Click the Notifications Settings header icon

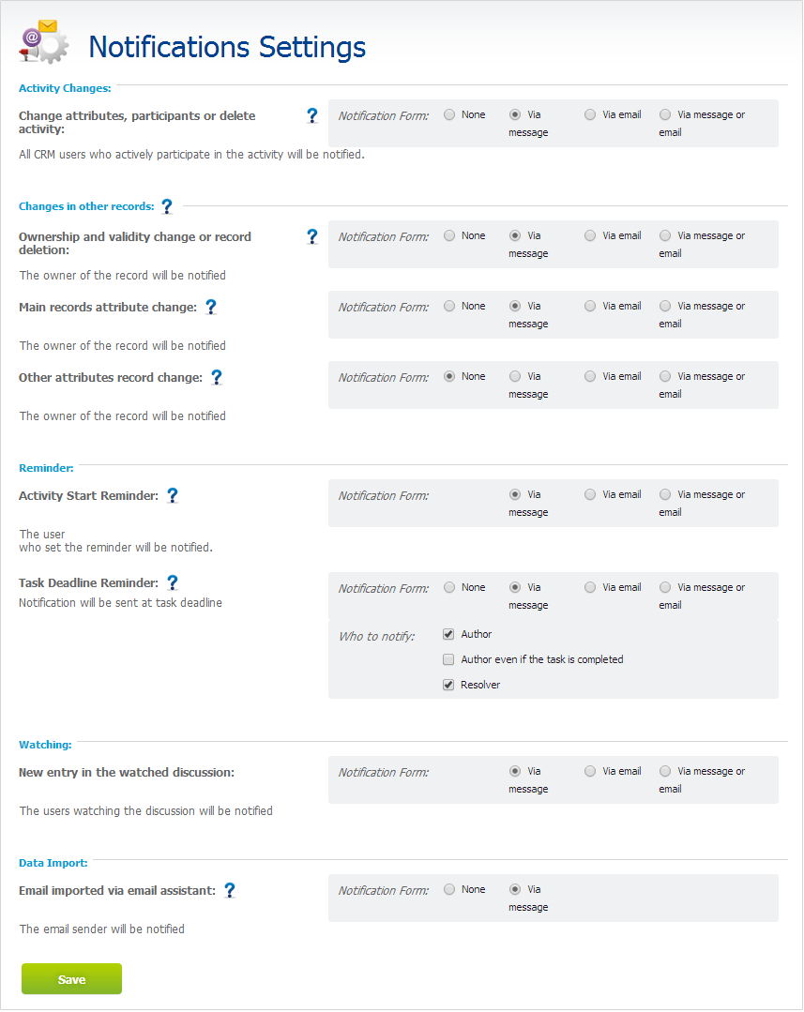pyautogui.click(x=44, y=42)
